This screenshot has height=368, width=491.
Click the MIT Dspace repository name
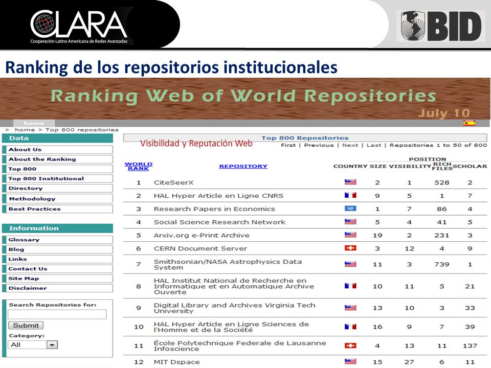click(x=176, y=362)
